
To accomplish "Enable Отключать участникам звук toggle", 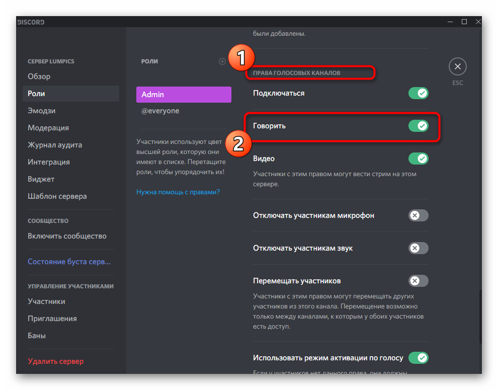I will pyautogui.click(x=418, y=248).
